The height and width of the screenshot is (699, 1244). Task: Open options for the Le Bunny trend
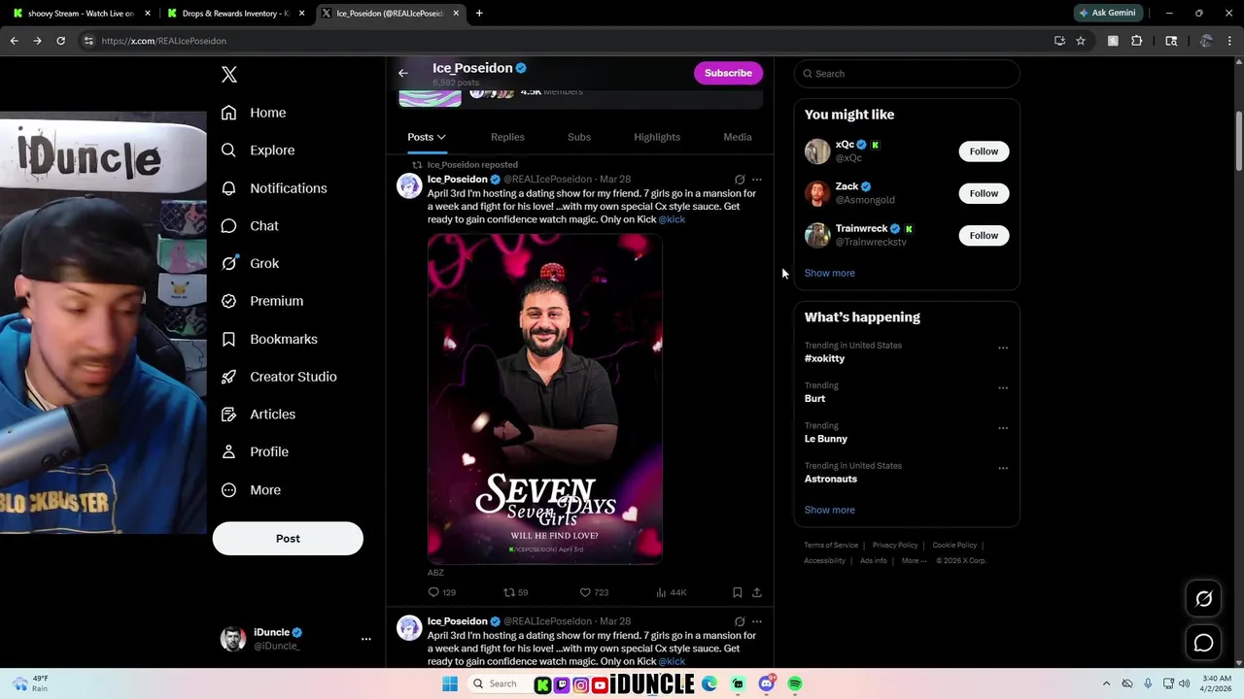(1003, 428)
